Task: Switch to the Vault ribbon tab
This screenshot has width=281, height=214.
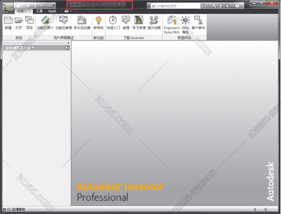Action: pos(52,11)
